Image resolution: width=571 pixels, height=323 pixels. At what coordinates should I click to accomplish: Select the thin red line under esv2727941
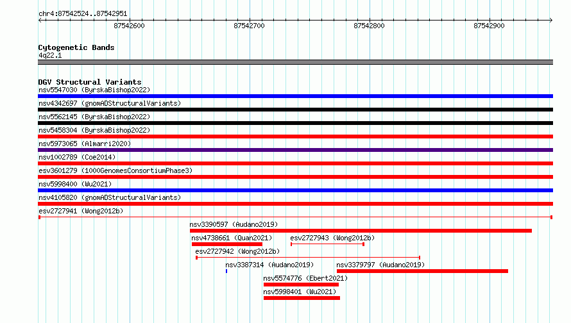pyautogui.click(x=295, y=217)
